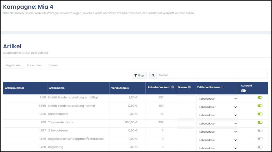Open Lebensdauer dropdown for 2 Erwachsene
This screenshot has height=152, width=272.
click(x=217, y=132)
